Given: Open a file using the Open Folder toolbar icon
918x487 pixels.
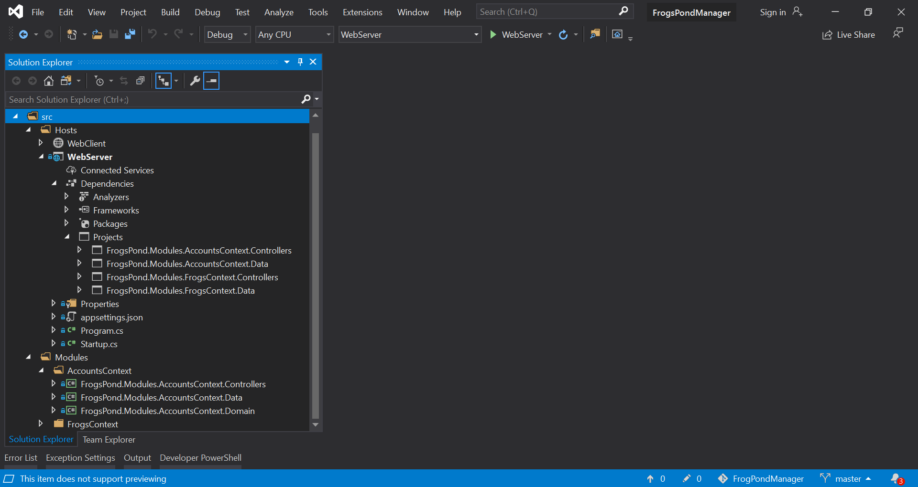Looking at the screenshot, I should pos(97,34).
